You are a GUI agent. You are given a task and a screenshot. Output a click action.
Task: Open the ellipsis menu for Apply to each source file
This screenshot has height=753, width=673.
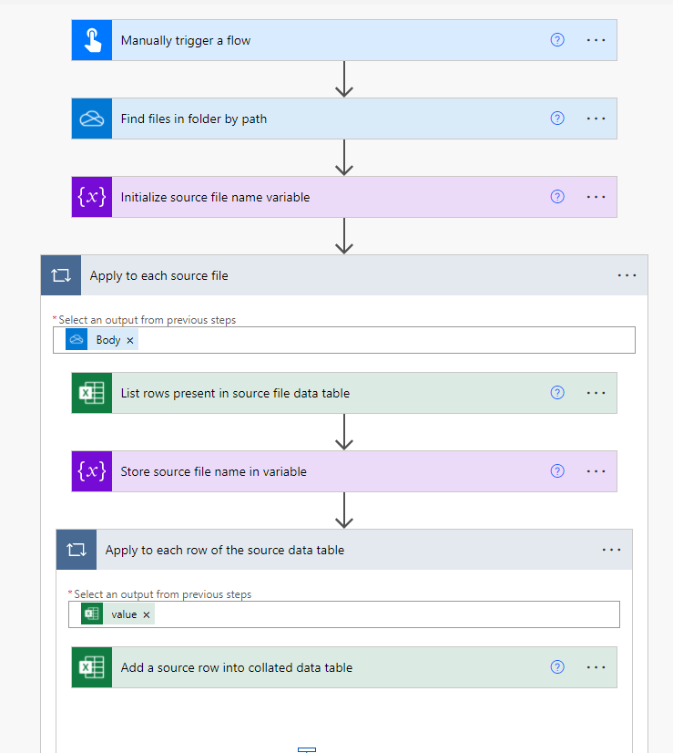tap(627, 275)
